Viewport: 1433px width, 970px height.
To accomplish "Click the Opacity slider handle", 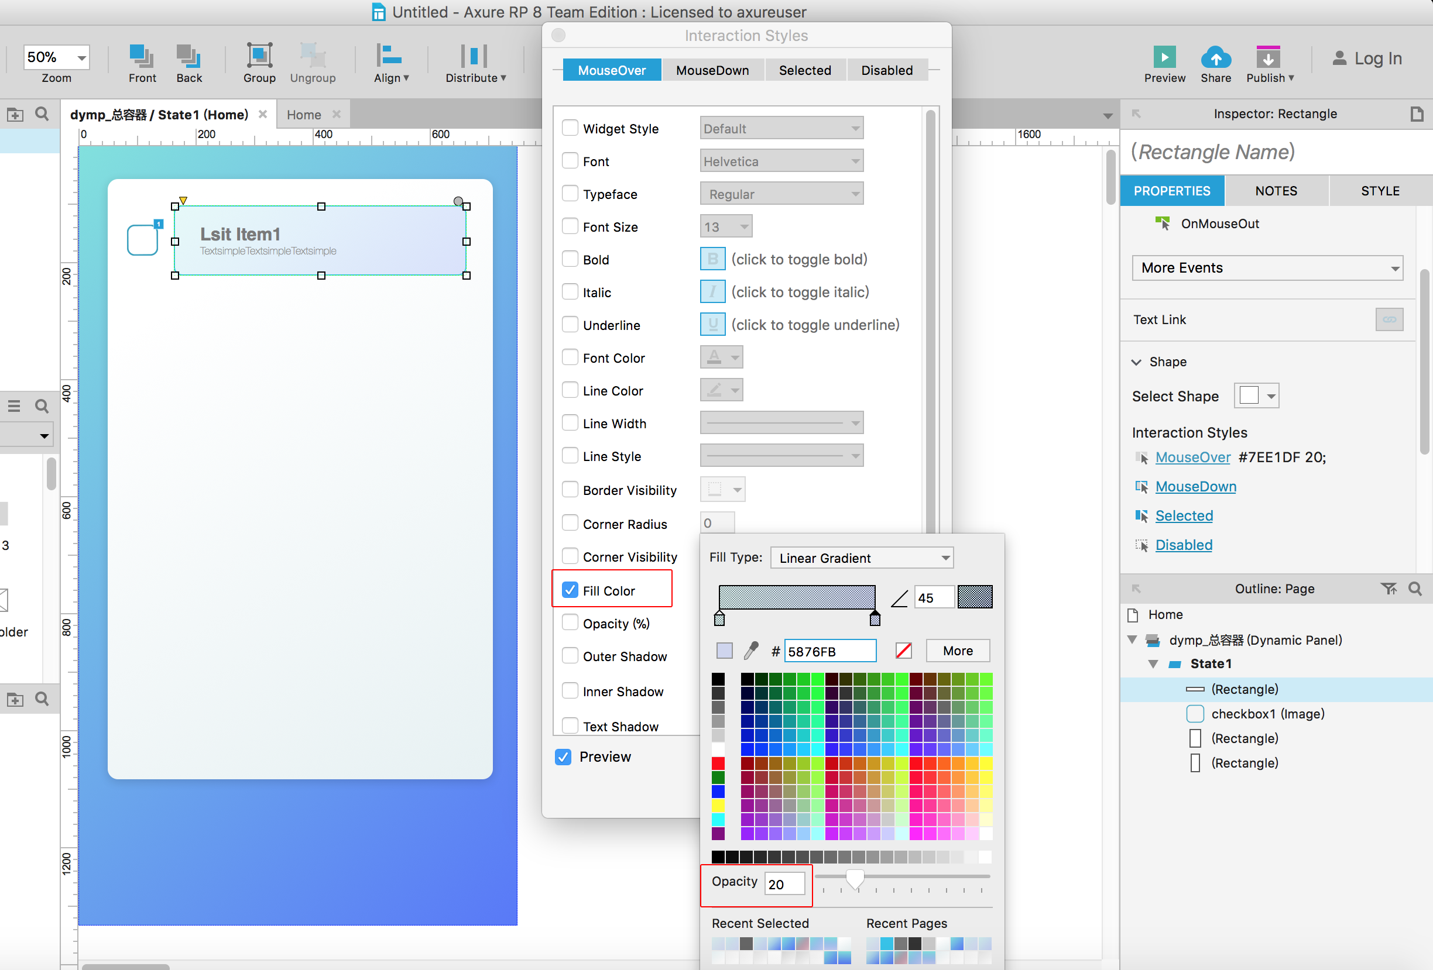I will tap(855, 879).
